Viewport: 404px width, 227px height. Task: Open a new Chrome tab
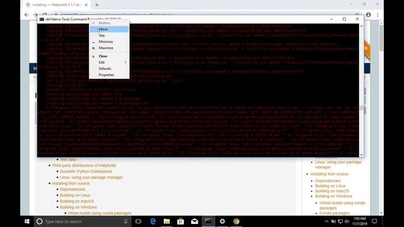coord(97,4)
